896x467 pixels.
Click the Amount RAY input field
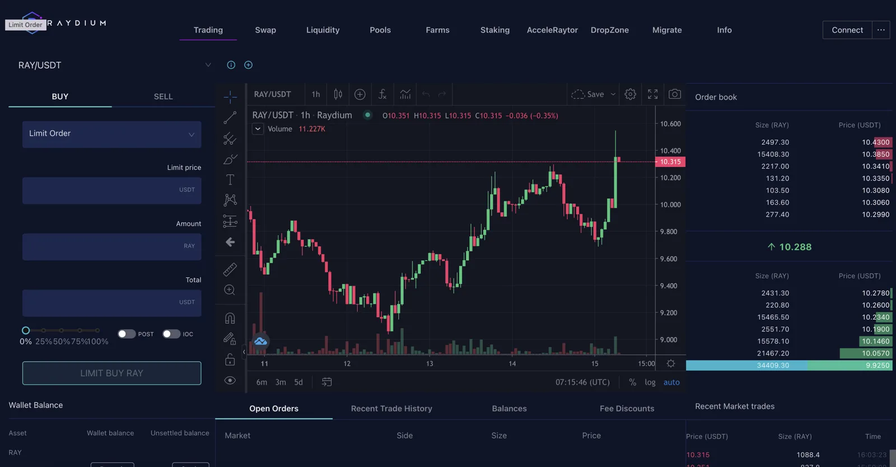click(x=111, y=246)
